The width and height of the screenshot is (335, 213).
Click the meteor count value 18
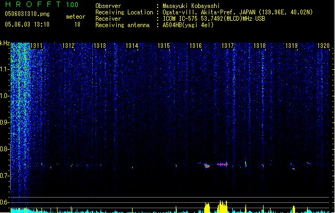(77, 24)
